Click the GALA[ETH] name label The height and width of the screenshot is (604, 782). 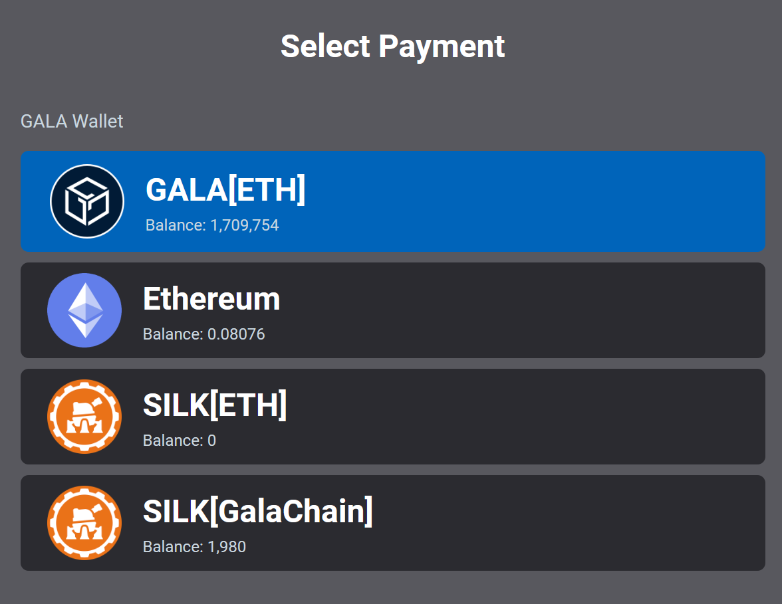[x=225, y=190]
